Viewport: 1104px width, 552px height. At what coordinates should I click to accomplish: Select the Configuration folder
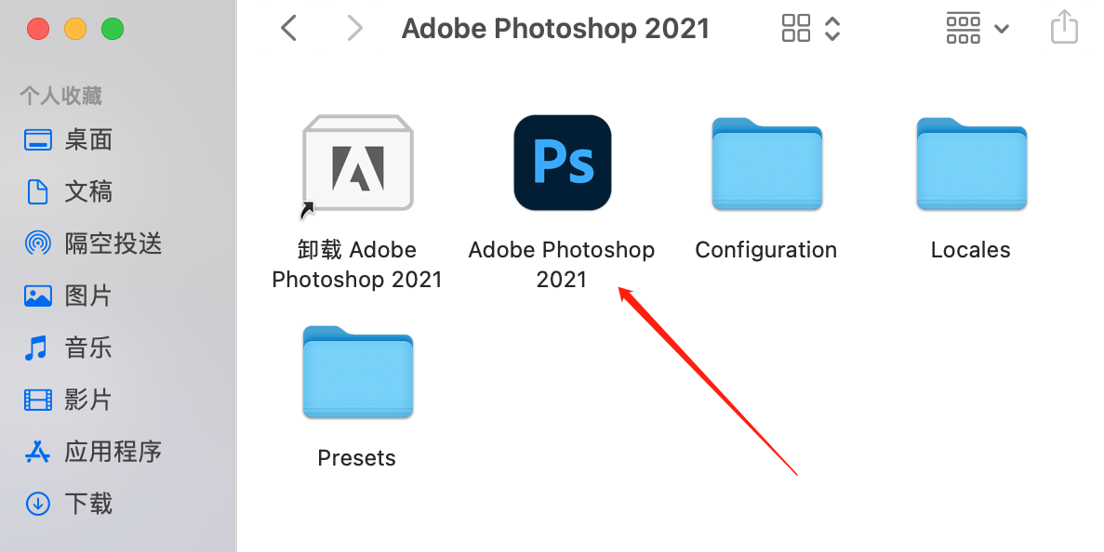pos(766,164)
